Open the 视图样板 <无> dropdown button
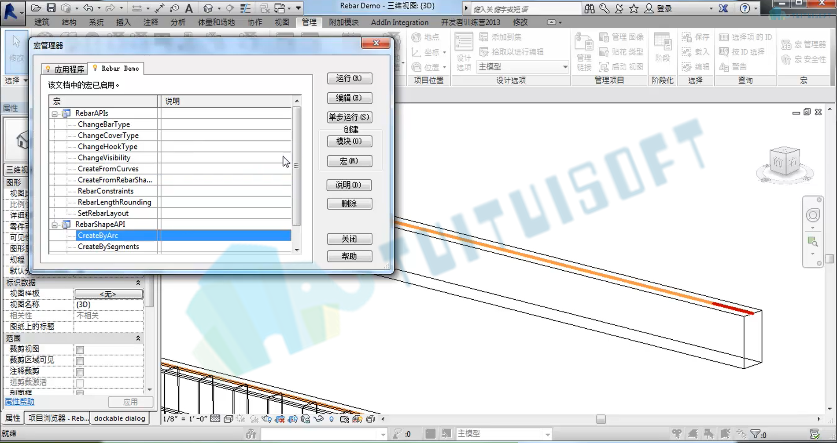Screen dimensions: 837x443 (108, 294)
